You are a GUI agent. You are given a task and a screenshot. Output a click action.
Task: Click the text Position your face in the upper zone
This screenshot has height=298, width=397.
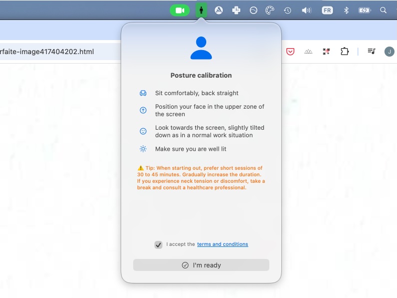click(210, 110)
